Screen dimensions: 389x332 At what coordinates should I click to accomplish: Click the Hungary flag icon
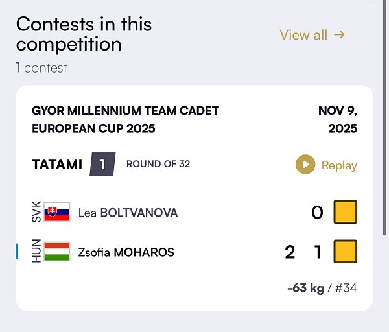pyautogui.click(x=57, y=252)
